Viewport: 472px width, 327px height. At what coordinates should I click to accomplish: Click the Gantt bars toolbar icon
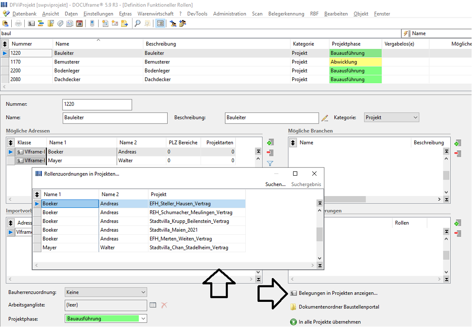pyautogui.click(x=41, y=23)
